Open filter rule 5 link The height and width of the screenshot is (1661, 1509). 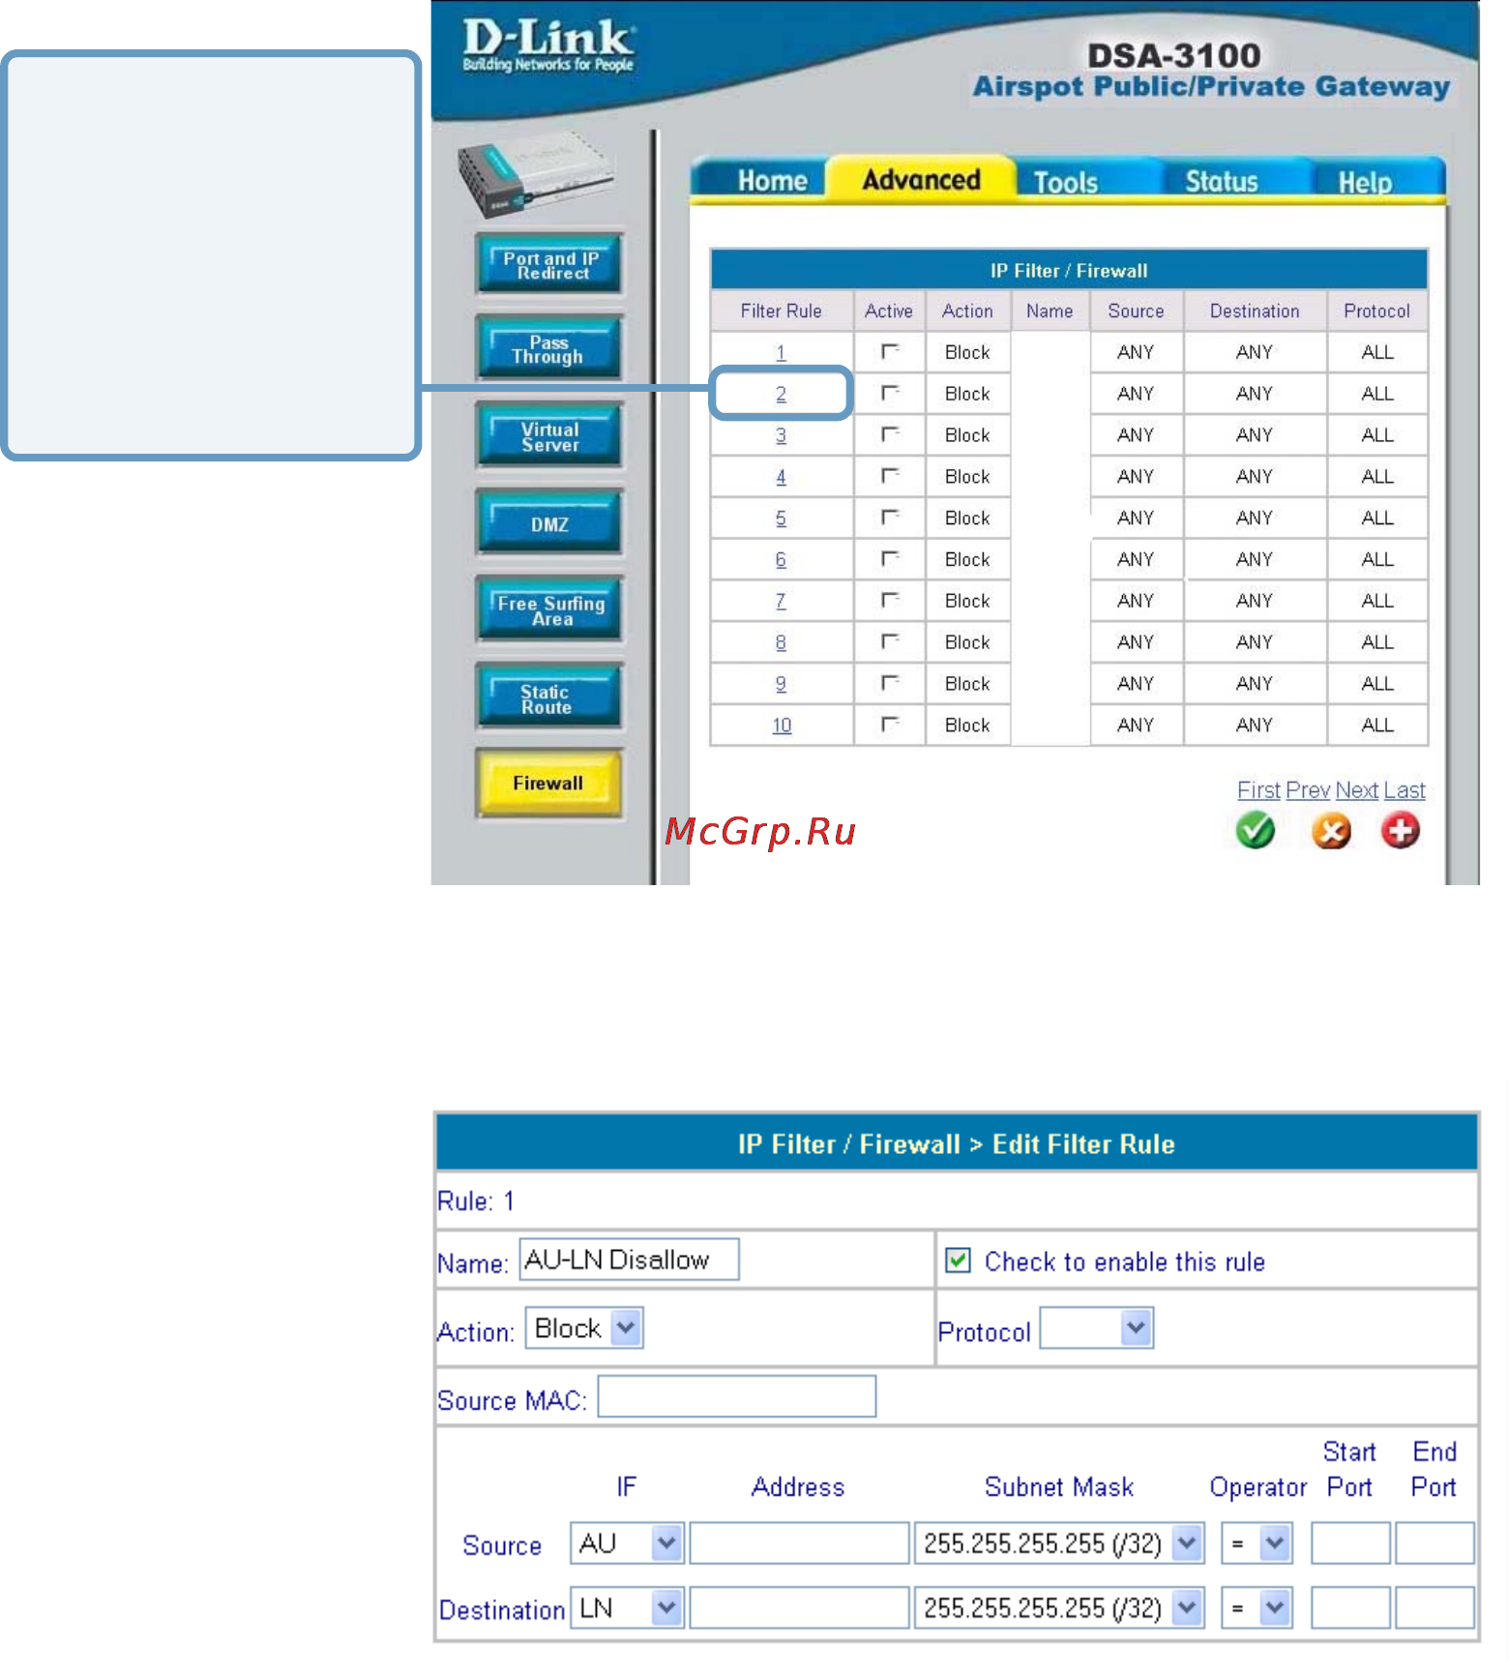pos(781,519)
